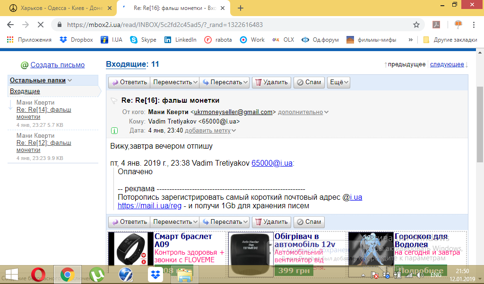Click the top Ответить button
Screen dimensions: 484x284
(x=130, y=82)
